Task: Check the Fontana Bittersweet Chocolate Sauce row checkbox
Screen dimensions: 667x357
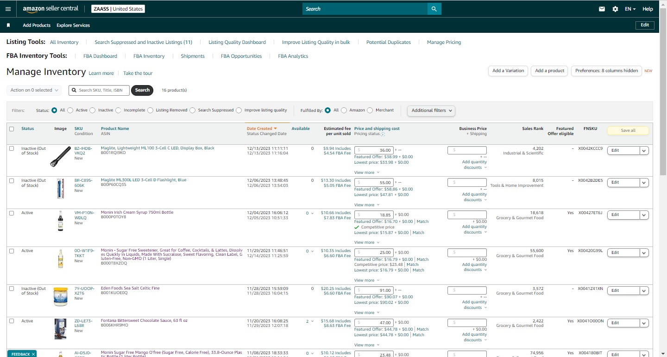Action: pos(12,321)
